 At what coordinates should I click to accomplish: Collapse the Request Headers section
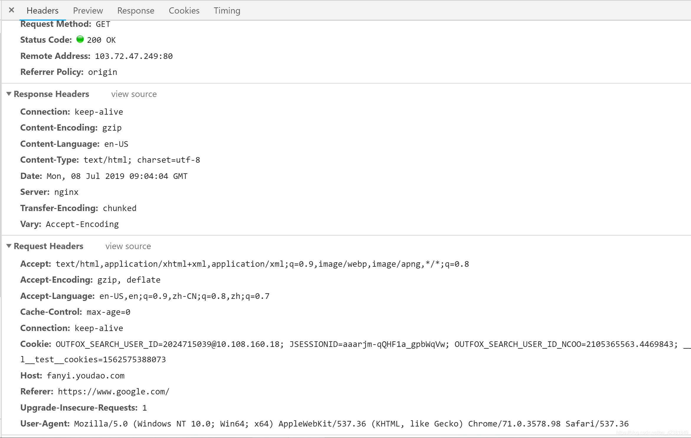click(9, 246)
